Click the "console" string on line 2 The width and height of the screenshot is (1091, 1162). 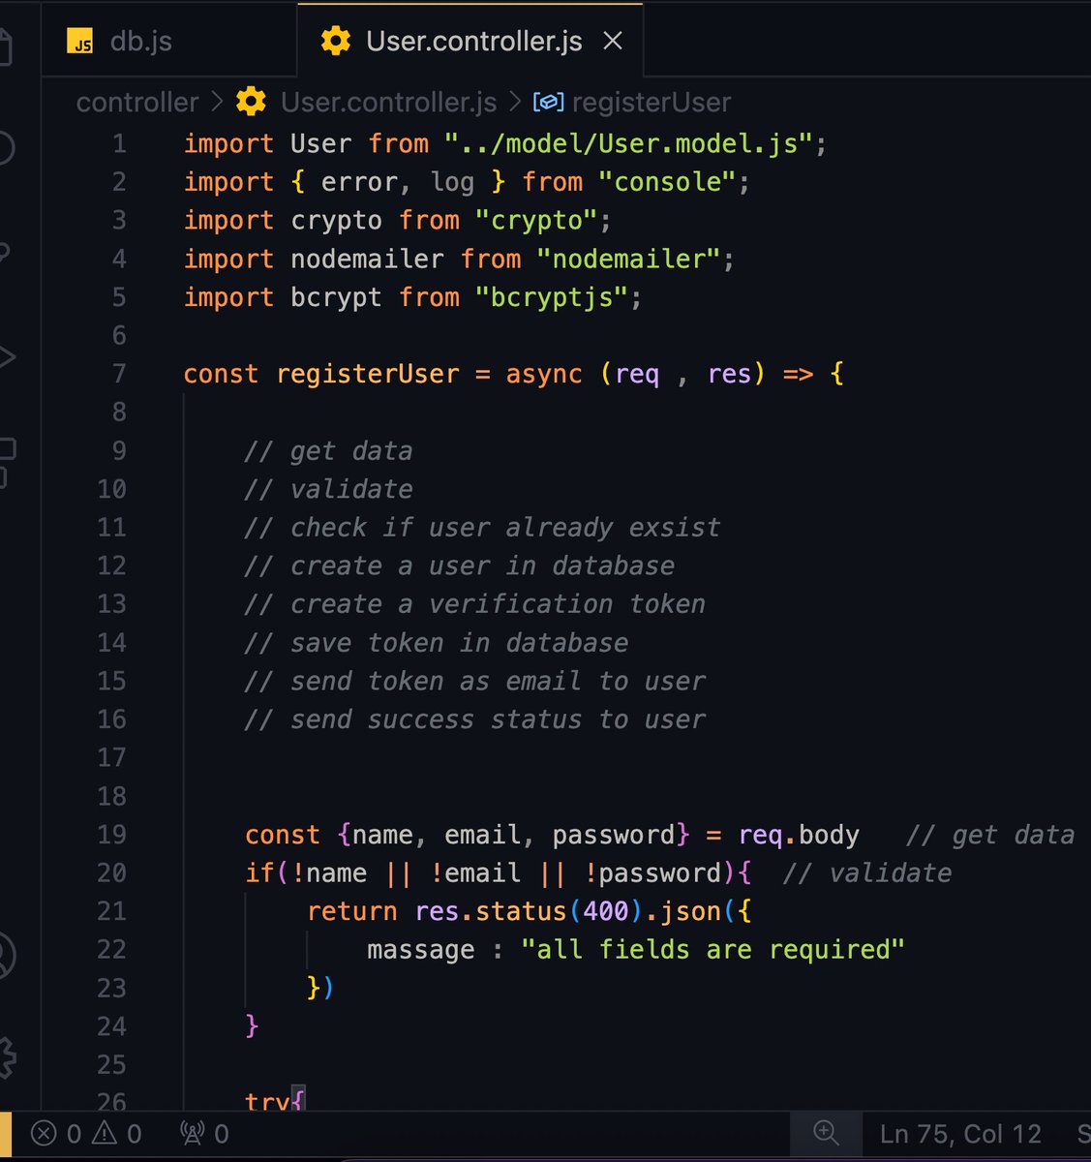coord(668,182)
